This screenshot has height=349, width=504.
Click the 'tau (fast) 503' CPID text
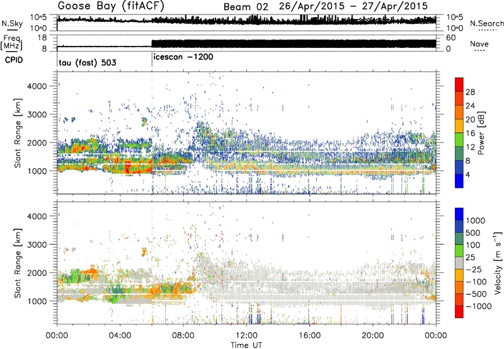point(88,62)
